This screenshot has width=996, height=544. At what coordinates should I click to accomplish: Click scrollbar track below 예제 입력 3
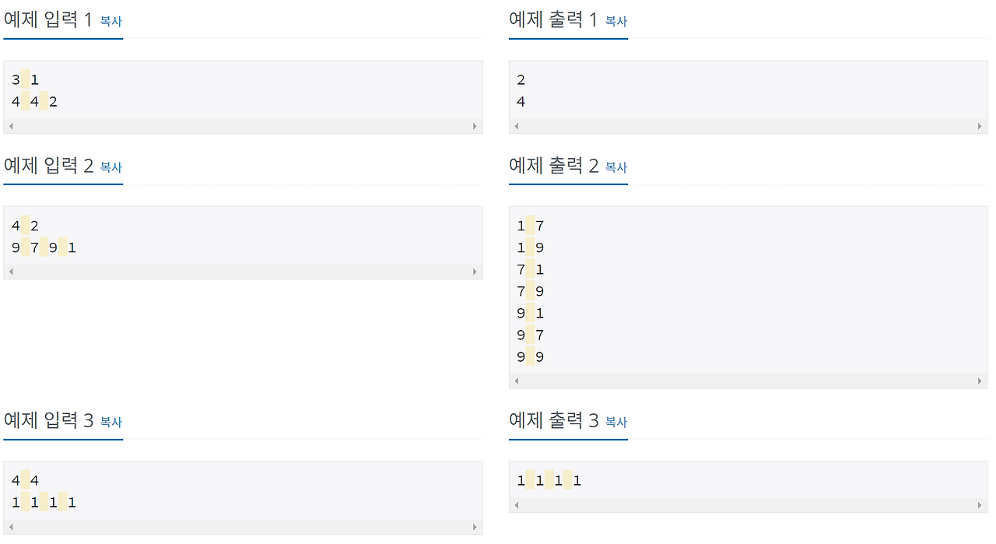coord(243,527)
